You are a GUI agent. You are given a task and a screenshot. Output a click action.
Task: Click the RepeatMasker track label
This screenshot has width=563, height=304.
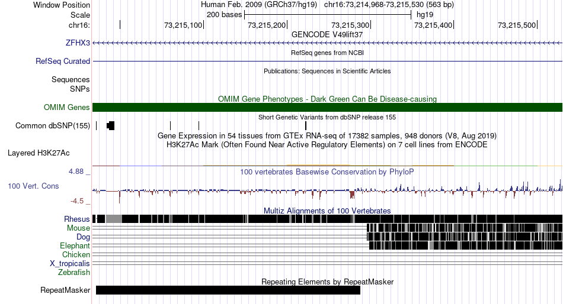coord(65,290)
